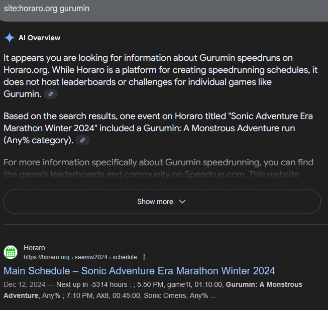Screen dimensions: 328x310
Task: Click "Sonic Omens, Any%" in result snippet
Action: tap(176, 295)
